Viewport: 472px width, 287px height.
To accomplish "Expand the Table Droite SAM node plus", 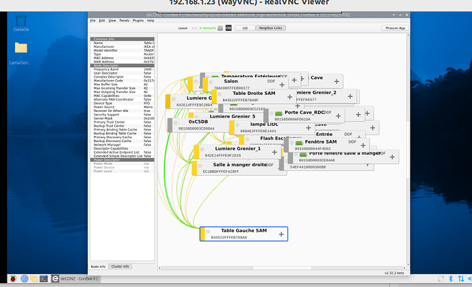I will point(289,97).
